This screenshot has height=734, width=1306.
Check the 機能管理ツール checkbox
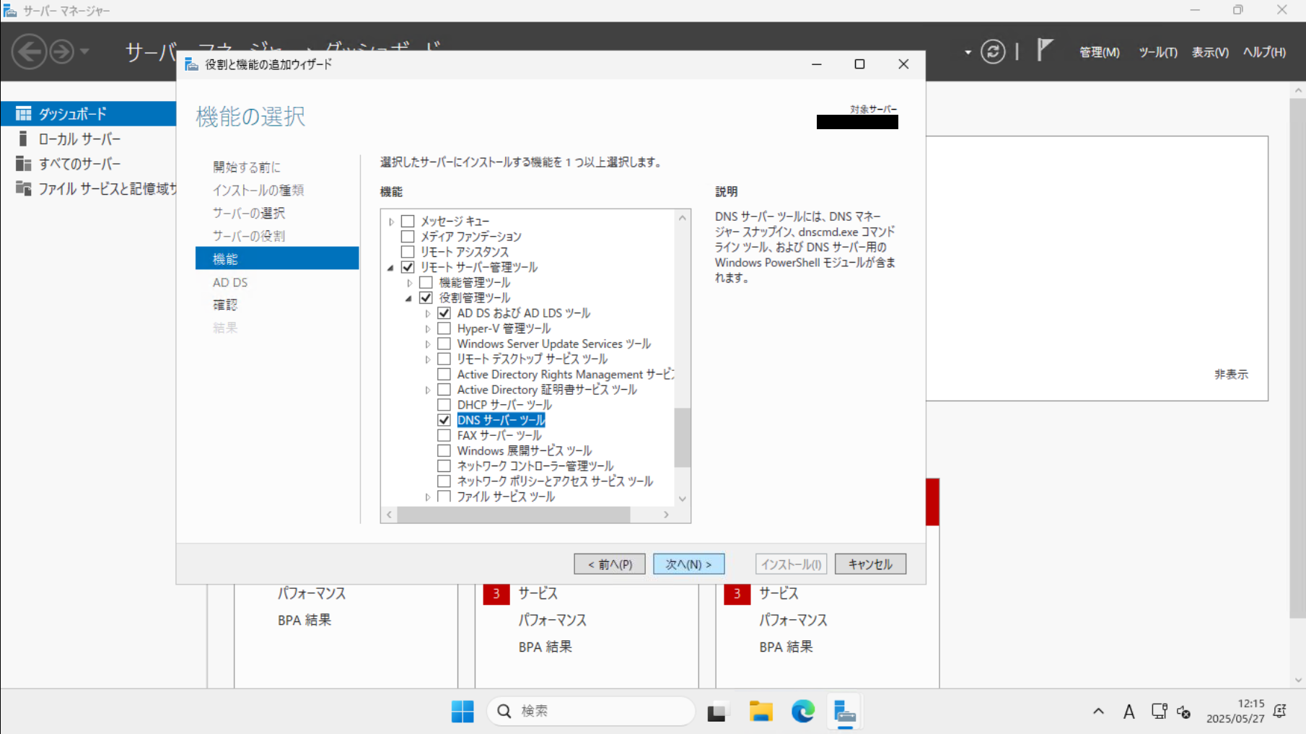click(426, 282)
